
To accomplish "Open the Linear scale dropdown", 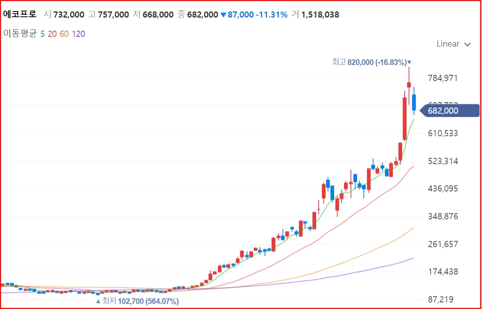I will [448, 44].
